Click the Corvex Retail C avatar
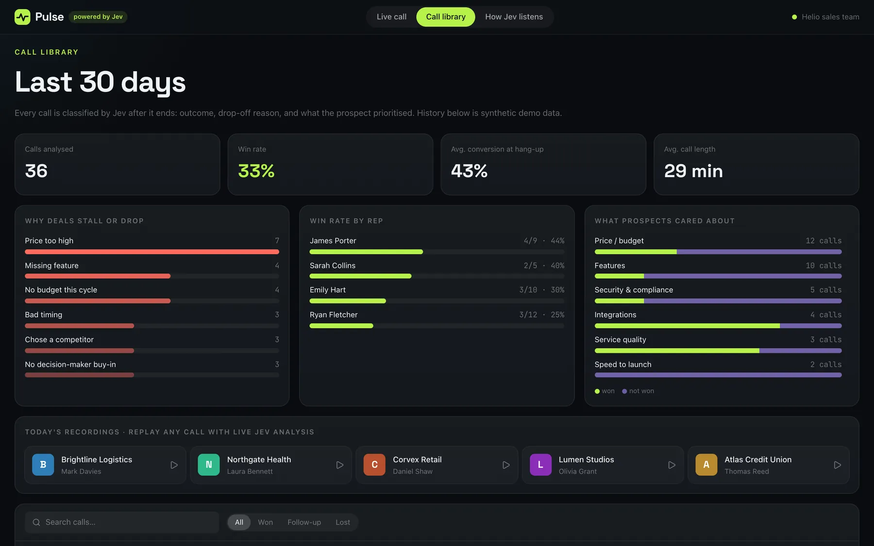 [x=374, y=465]
